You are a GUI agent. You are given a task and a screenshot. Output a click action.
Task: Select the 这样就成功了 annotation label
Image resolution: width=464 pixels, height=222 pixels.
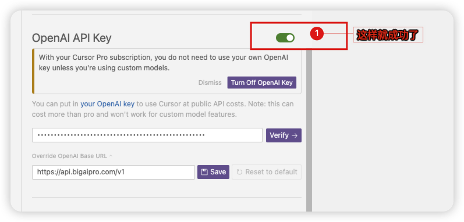click(x=388, y=35)
